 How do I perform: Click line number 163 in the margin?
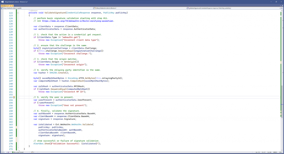(x=11, y=124)
